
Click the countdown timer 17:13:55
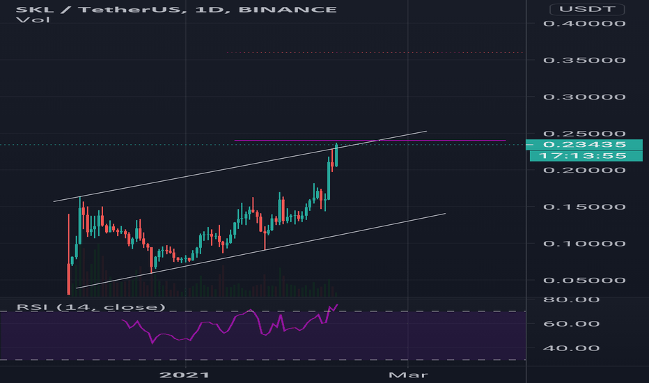click(586, 156)
